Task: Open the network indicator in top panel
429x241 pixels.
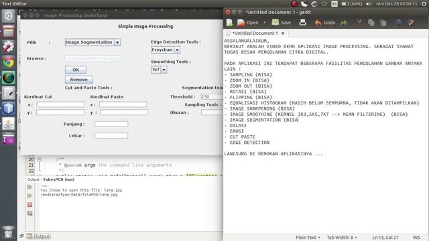Action: coord(324,4)
